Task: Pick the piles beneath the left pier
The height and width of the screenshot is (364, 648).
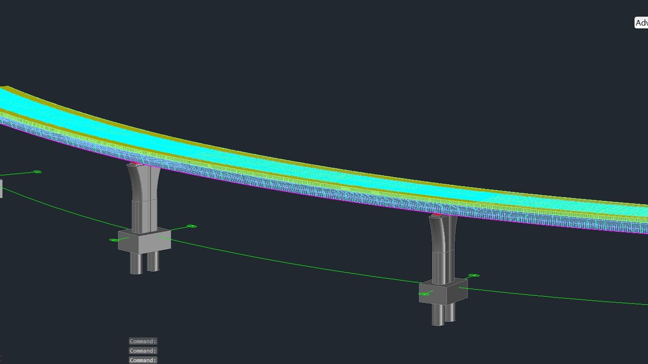Action: pos(144,263)
